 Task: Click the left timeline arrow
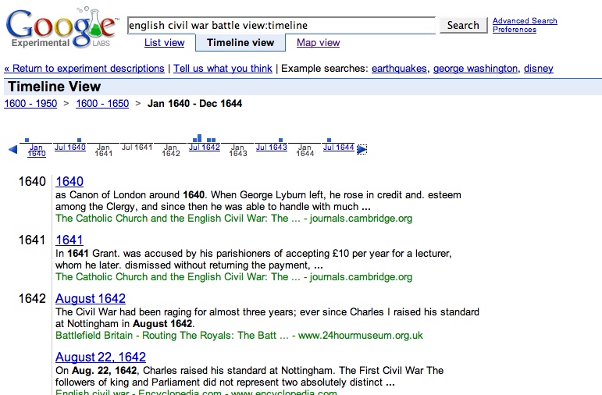point(12,150)
